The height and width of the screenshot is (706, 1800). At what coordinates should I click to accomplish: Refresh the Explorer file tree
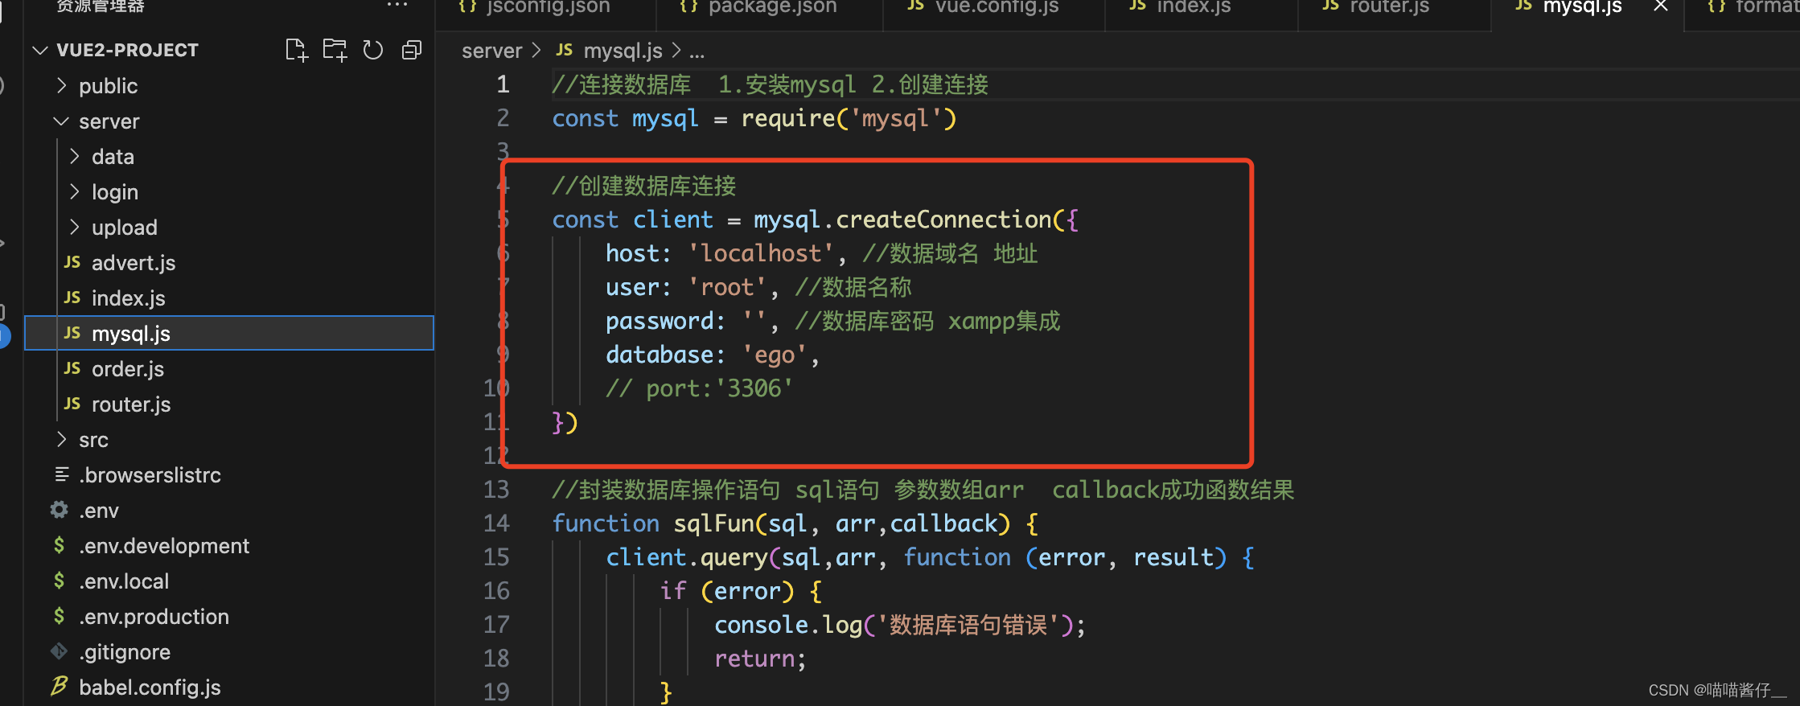372,49
